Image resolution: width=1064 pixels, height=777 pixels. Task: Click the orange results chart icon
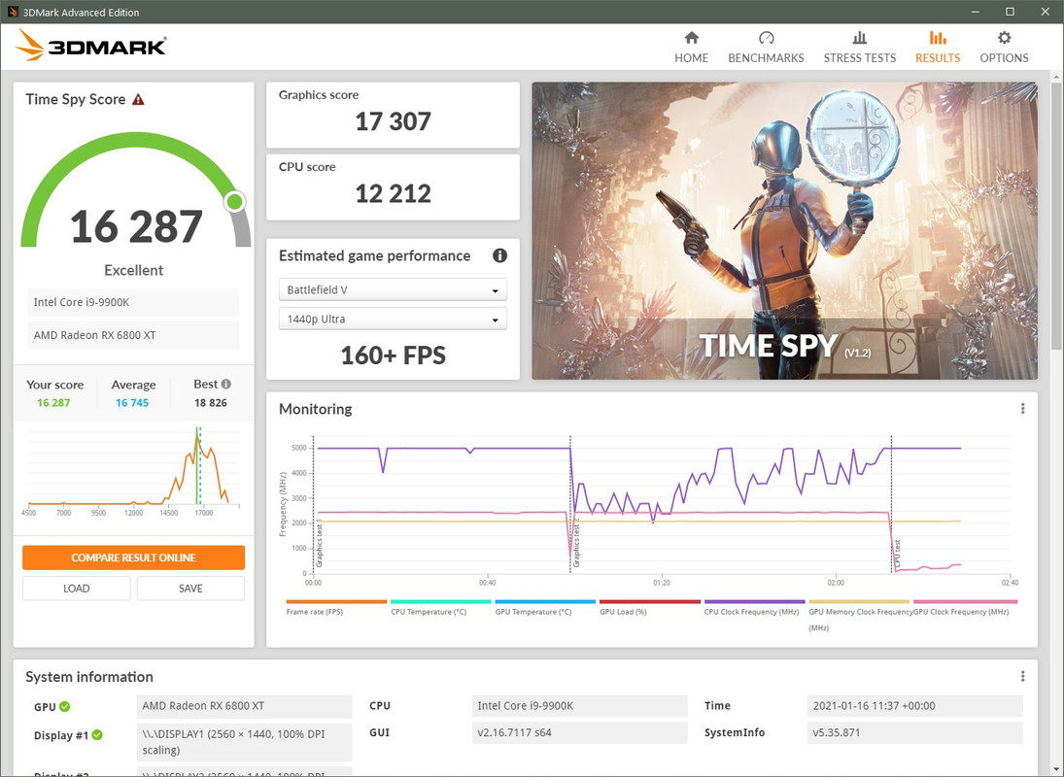pos(938,37)
